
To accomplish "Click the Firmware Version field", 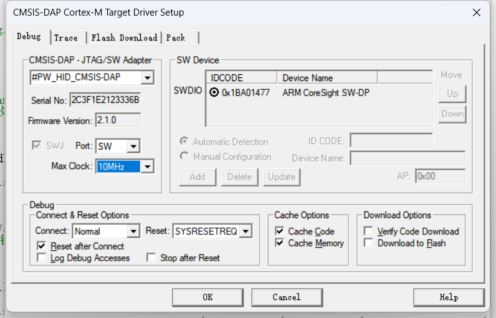I will 118,120.
